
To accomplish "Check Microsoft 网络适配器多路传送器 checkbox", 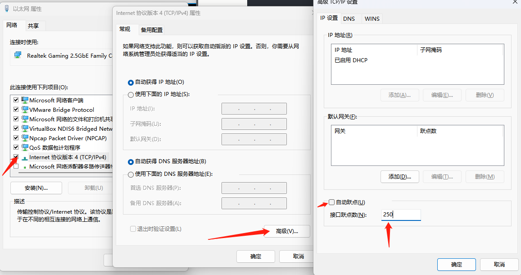I will click(16, 166).
